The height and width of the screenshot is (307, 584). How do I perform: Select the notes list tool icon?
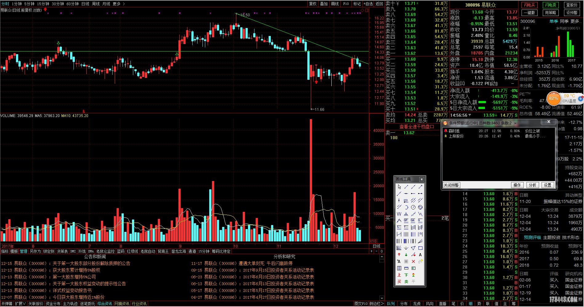(399, 268)
